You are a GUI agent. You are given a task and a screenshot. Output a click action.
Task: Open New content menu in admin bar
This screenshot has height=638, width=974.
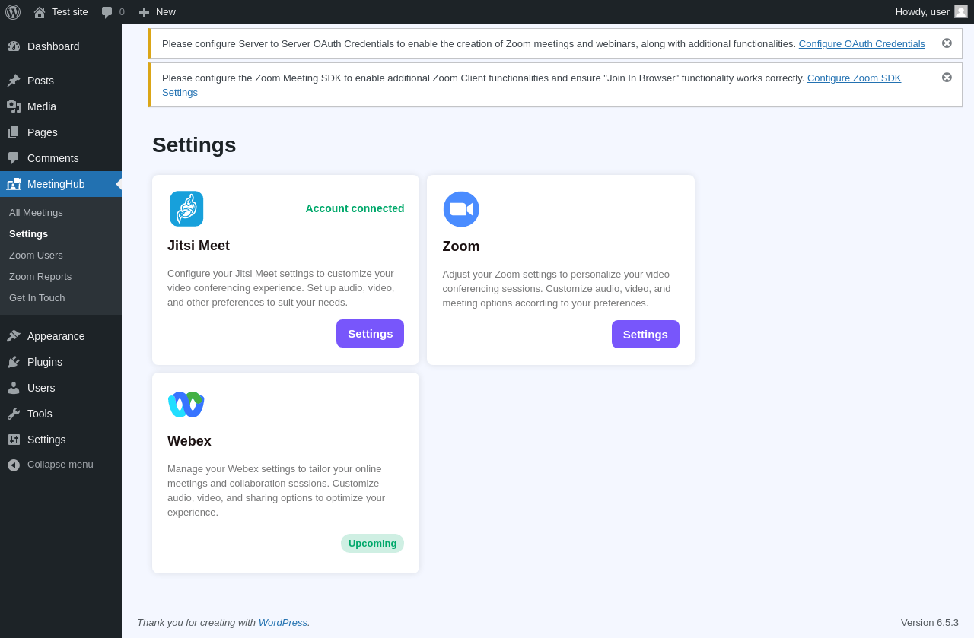pyautogui.click(x=158, y=12)
